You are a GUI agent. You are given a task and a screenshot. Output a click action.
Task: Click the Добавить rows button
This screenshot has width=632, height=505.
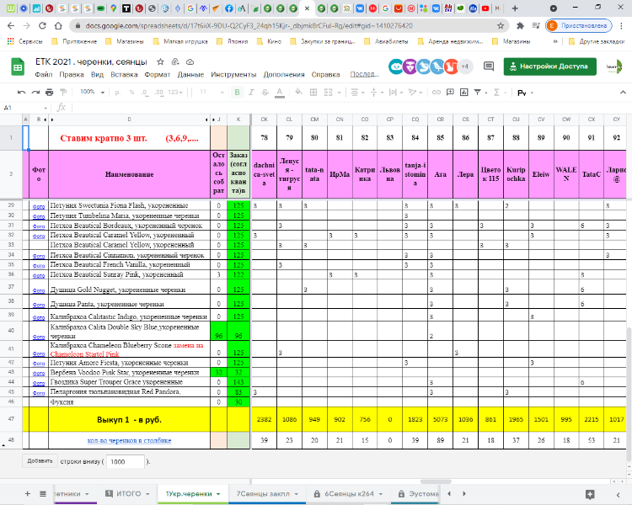(x=40, y=461)
